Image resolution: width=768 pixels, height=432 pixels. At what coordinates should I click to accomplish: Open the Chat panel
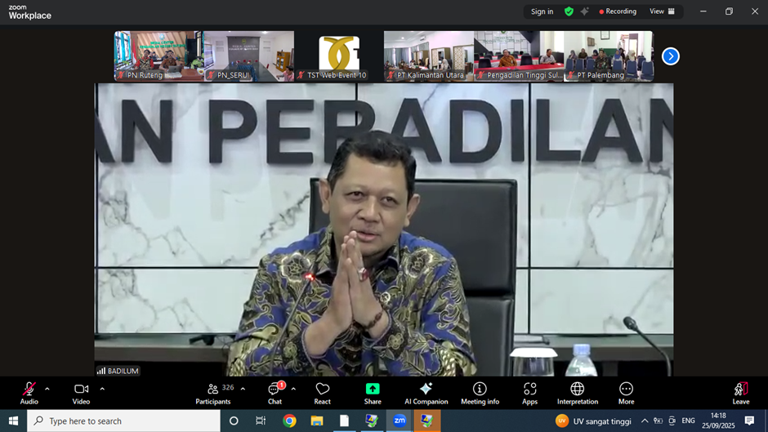[275, 393]
